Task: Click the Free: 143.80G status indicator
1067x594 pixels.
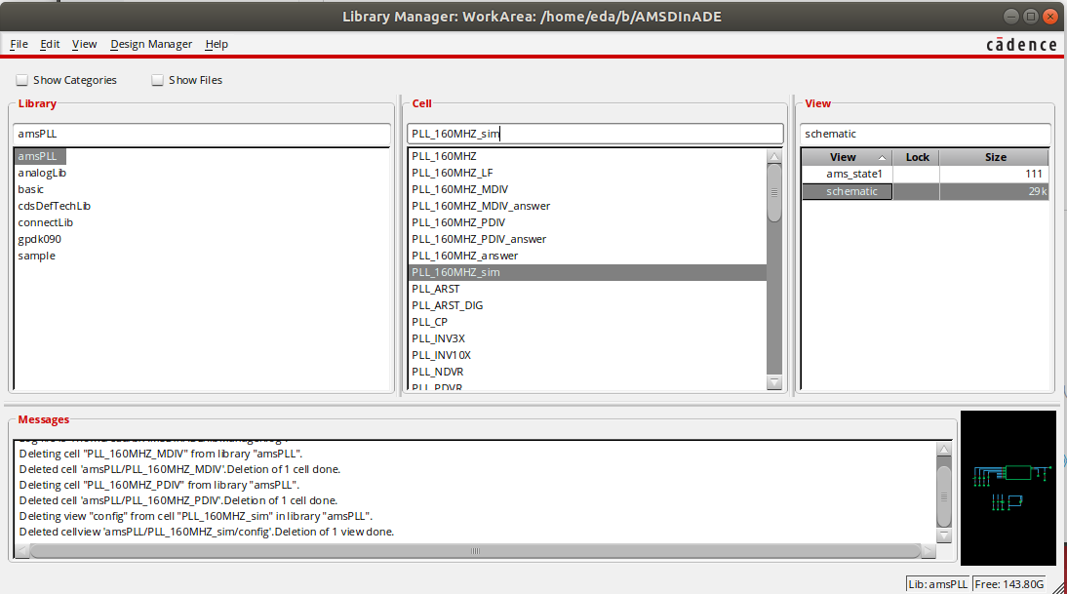Action: click(1009, 584)
